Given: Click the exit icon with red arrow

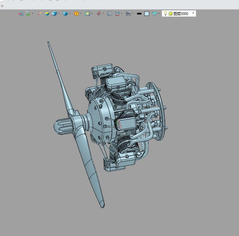Looking at the screenshot, I should [x=21, y=14].
